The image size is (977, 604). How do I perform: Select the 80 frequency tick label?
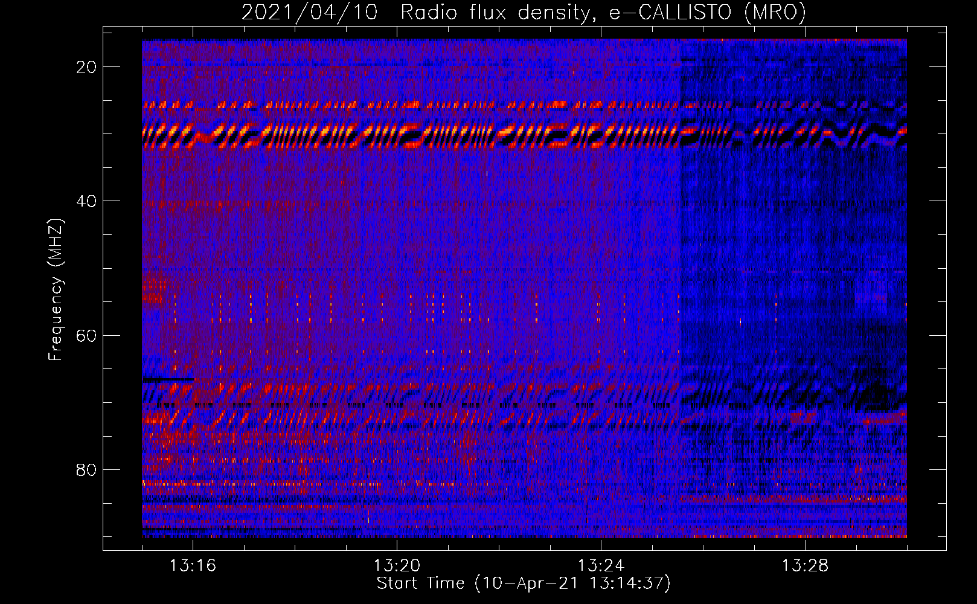click(87, 469)
